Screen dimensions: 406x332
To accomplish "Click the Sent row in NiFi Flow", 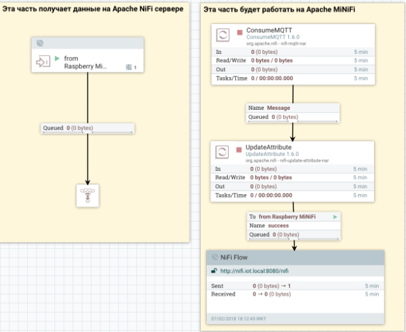I will (x=295, y=286).
